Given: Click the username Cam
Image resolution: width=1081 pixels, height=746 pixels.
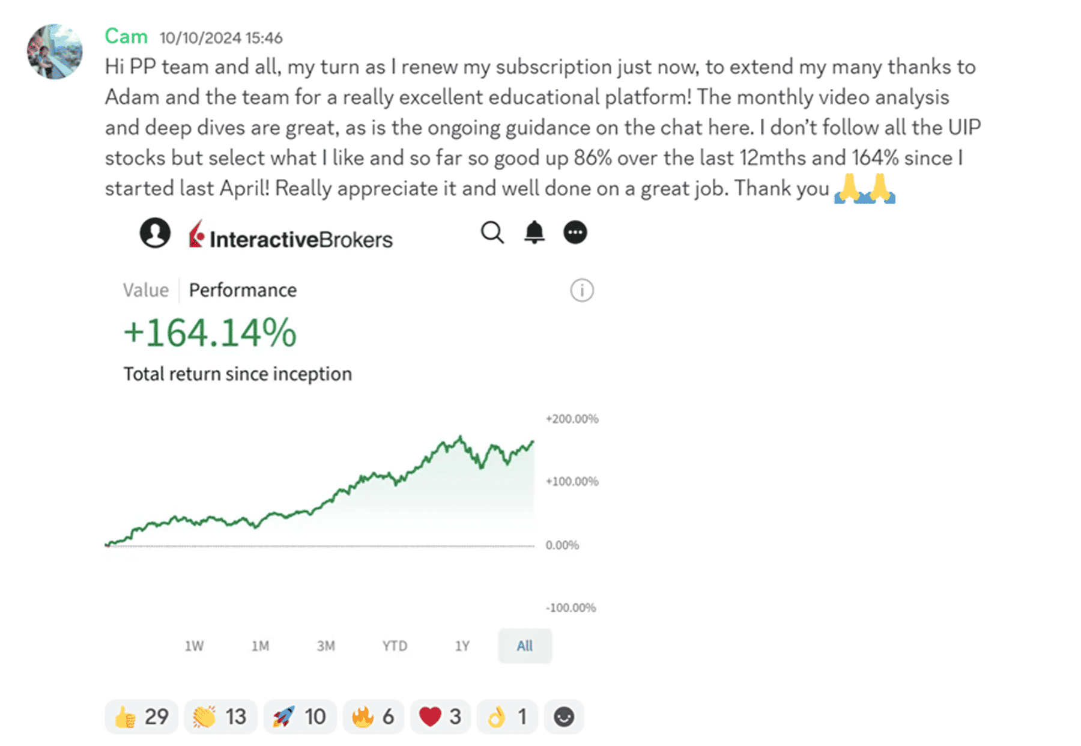Looking at the screenshot, I should (x=126, y=37).
